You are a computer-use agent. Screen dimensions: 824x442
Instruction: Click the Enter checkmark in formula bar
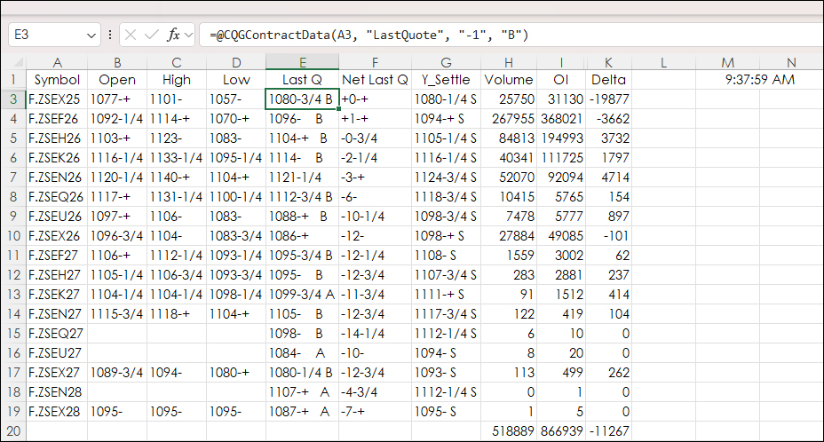[152, 35]
